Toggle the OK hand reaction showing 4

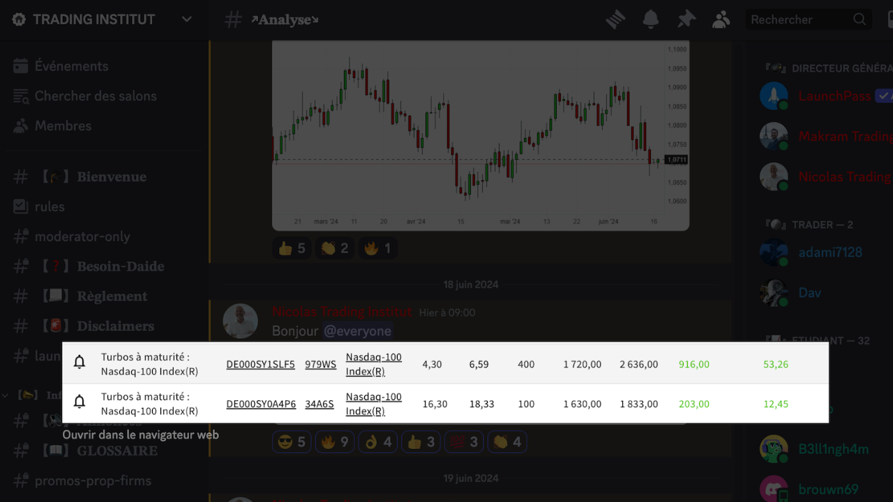point(377,442)
